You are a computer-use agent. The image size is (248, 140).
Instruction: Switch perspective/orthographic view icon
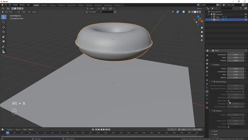click(x=201, y=40)
